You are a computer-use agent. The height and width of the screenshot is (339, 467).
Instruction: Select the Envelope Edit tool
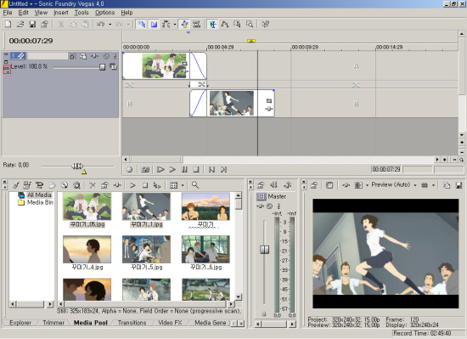point(224,24)
